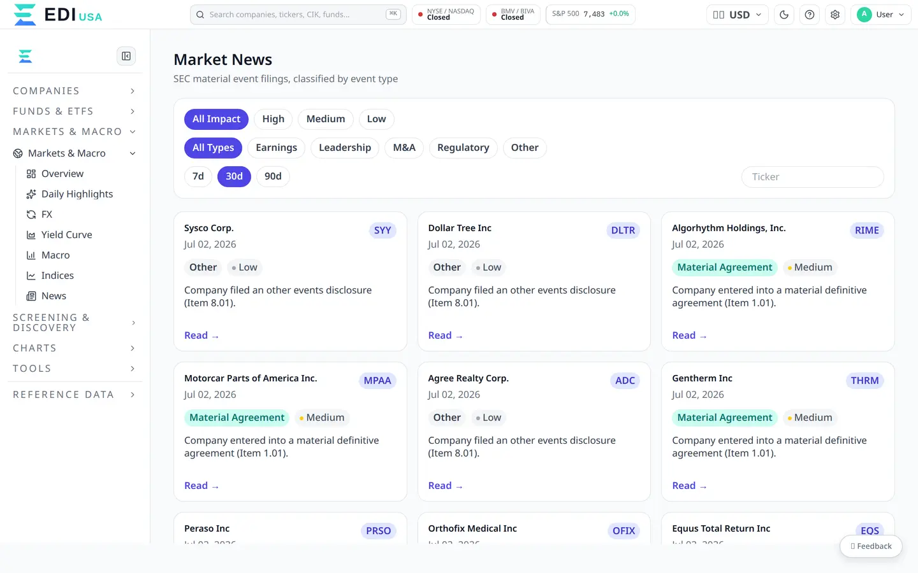
Task: Focus the company search field
Action: (x=298, y=15)
